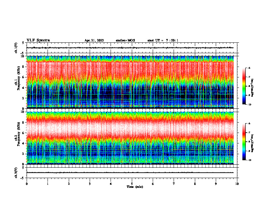Click the time axis tick label "7"
The image size is (267, 206).
point(174,184)
